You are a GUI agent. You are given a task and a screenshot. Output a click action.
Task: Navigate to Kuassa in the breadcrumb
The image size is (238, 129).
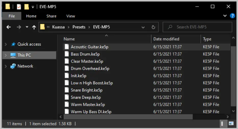(x=58, y=27)
